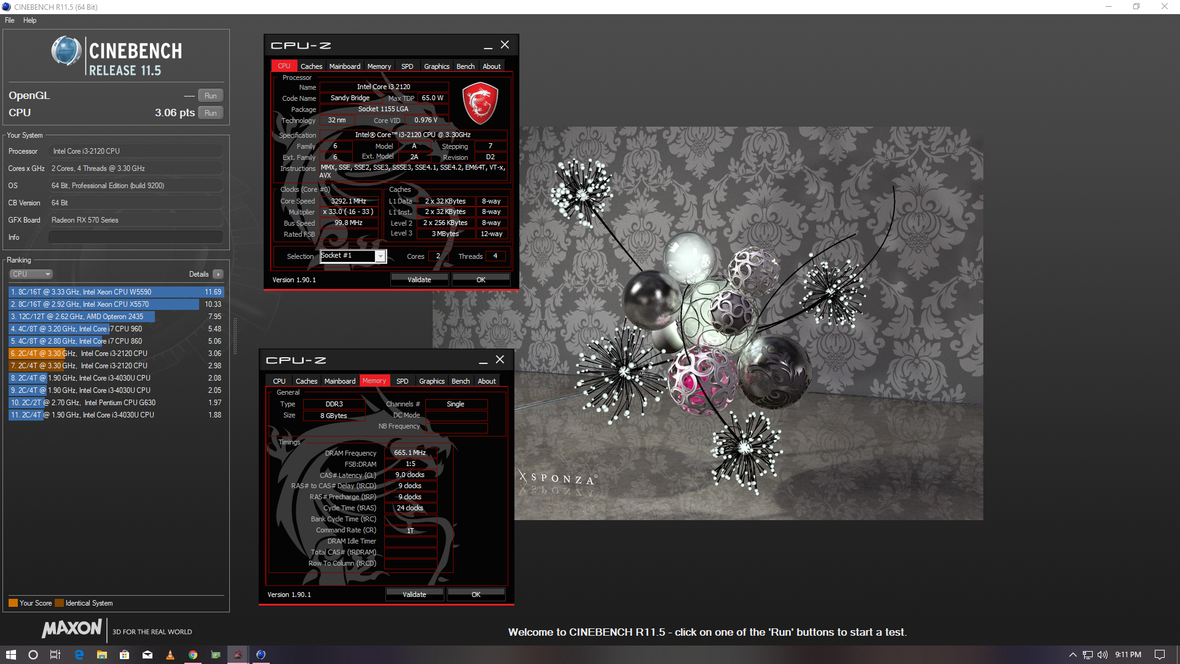The width and height of the screenshot is (1180, 664).
Task: Open SPD tab in top CPU-Z window
Action: click(x=407, y=66)
